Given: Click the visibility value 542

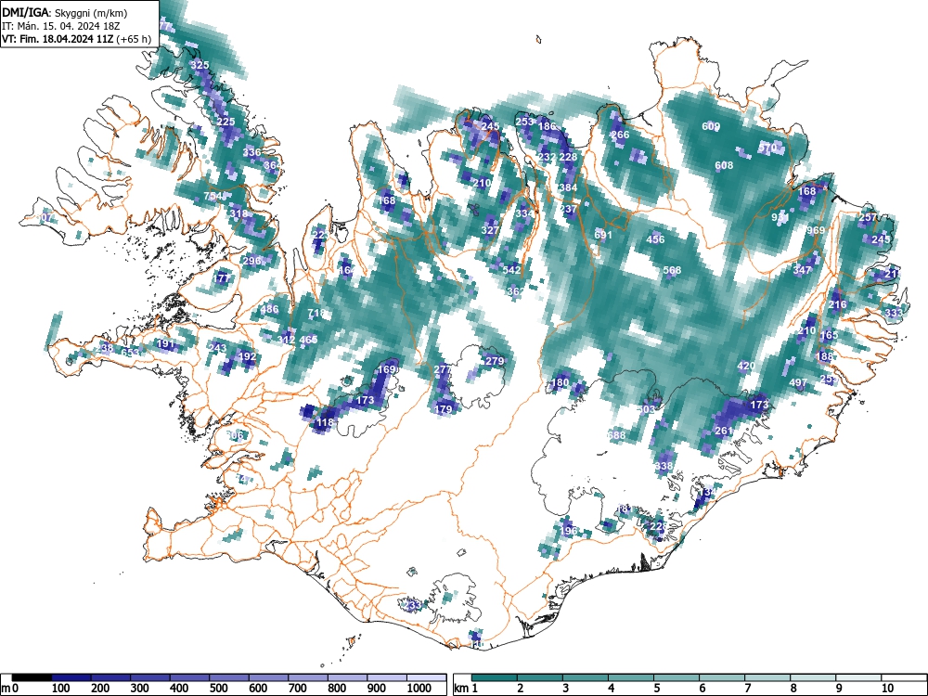Looking at the screenshot, I should 512,270.
